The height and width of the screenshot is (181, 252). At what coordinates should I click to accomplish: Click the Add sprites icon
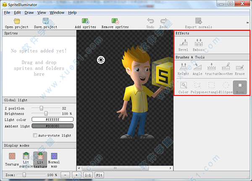[x=85, y=21]
